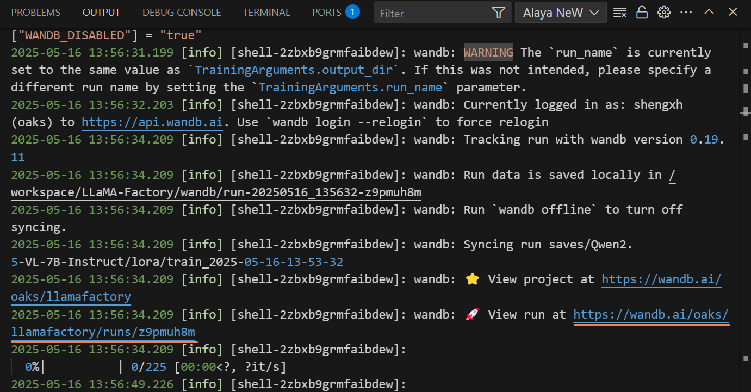
Task: Clear the output with clear-all icon
Action: click(x=619, y=13)
